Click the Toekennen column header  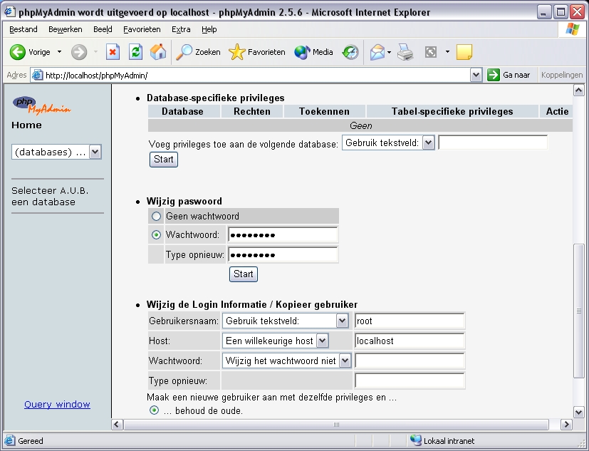click(x=324, y=112)
